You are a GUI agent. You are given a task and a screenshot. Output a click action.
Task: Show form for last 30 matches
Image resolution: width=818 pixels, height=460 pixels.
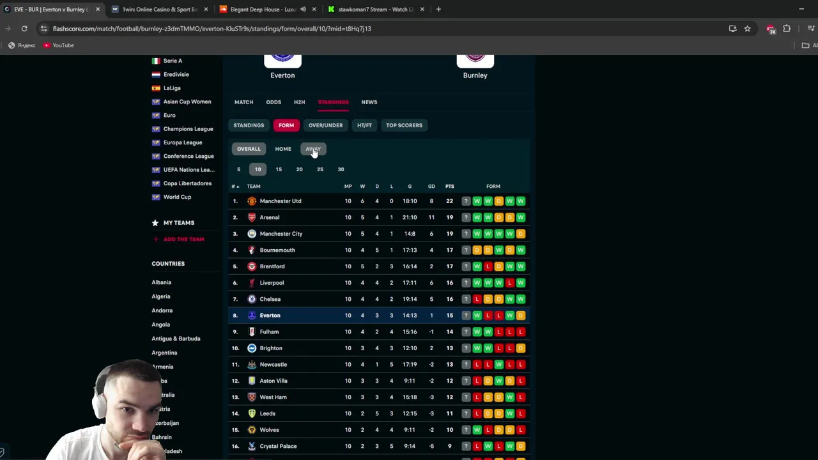coord(341,169)
